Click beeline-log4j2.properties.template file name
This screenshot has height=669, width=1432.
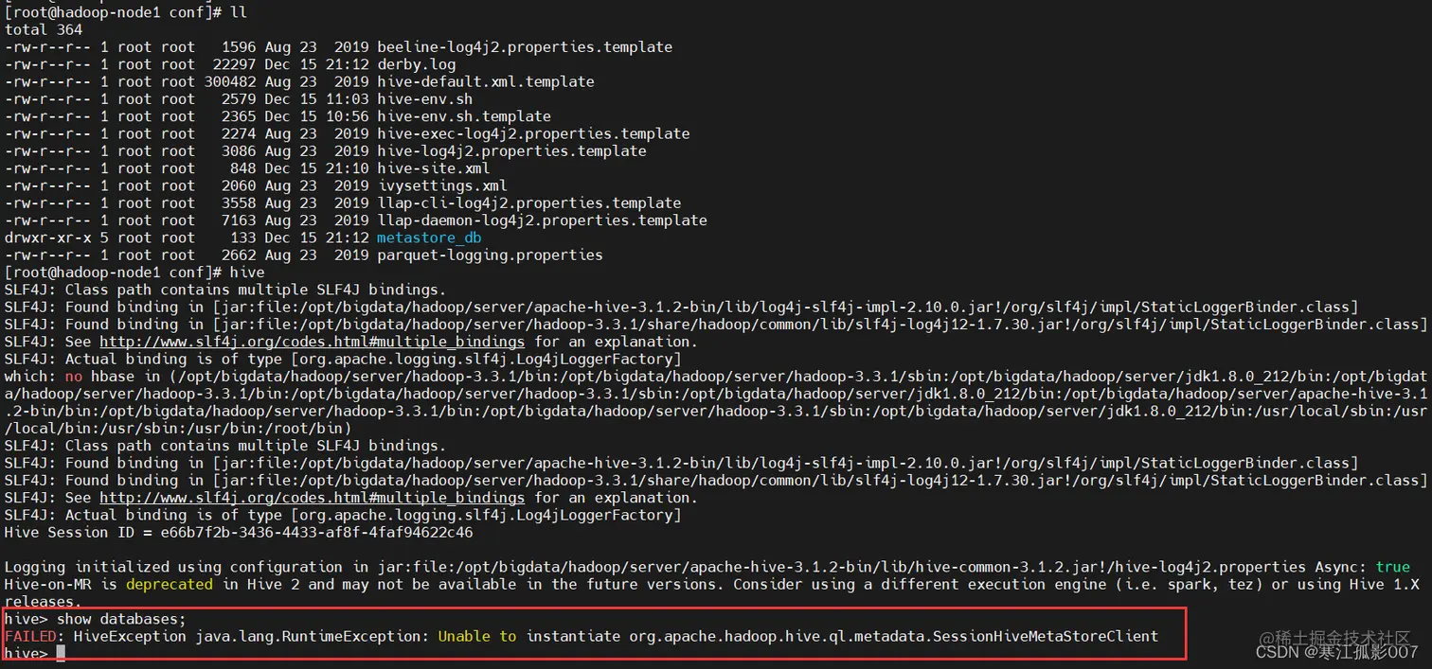pos(525,46)
